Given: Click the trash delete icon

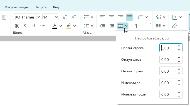Looking at the screenshot, I should coord(4,17).
